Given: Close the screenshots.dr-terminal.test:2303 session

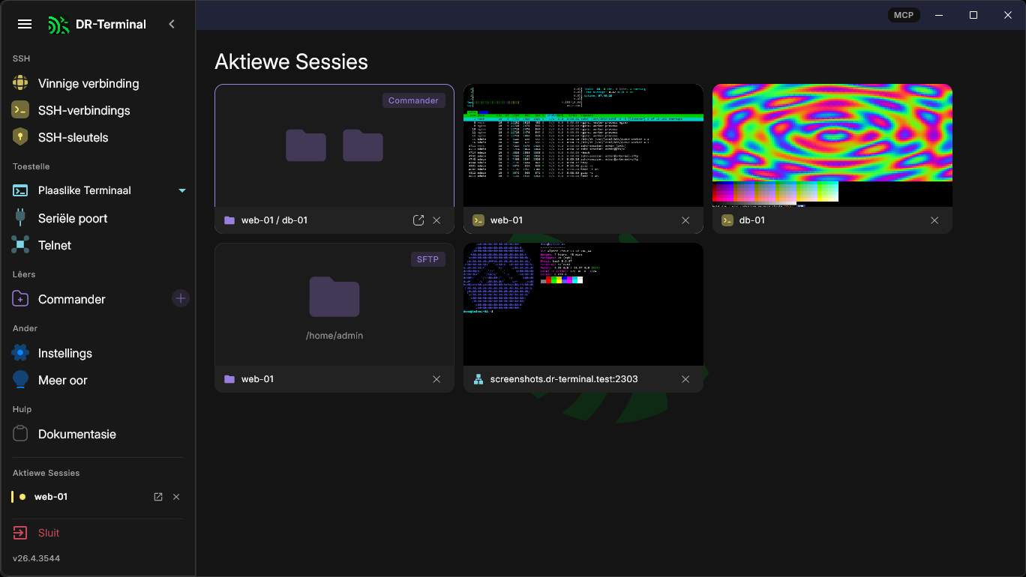Looking at the screenshot, I should coord(685,379).
